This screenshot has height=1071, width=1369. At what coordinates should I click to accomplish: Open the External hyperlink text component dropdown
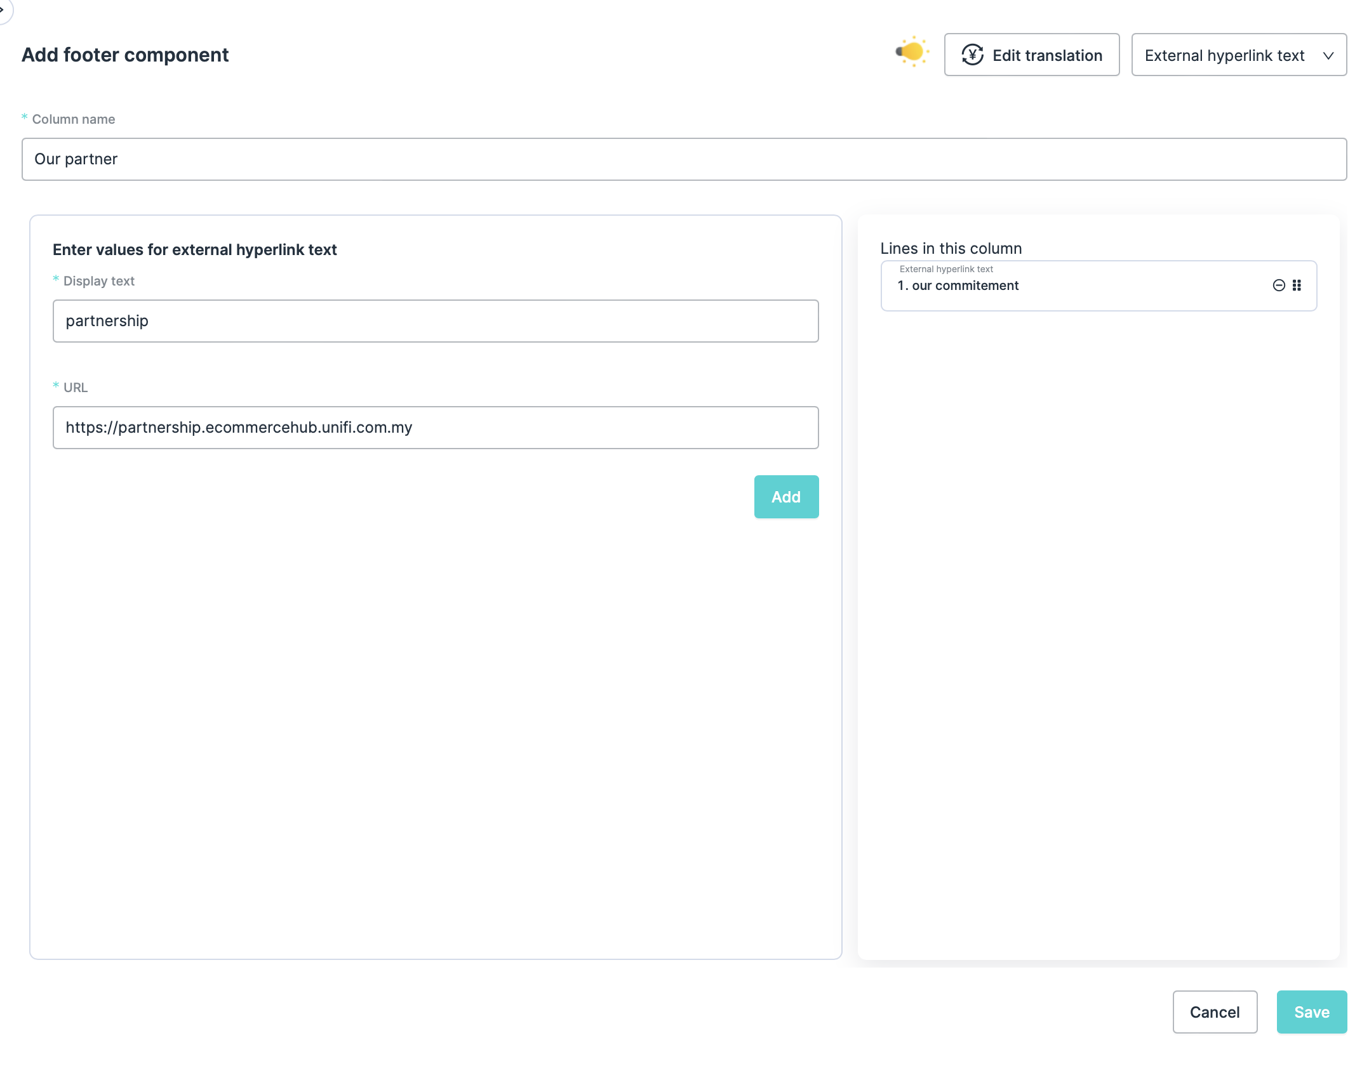(x=1238, y=55)
